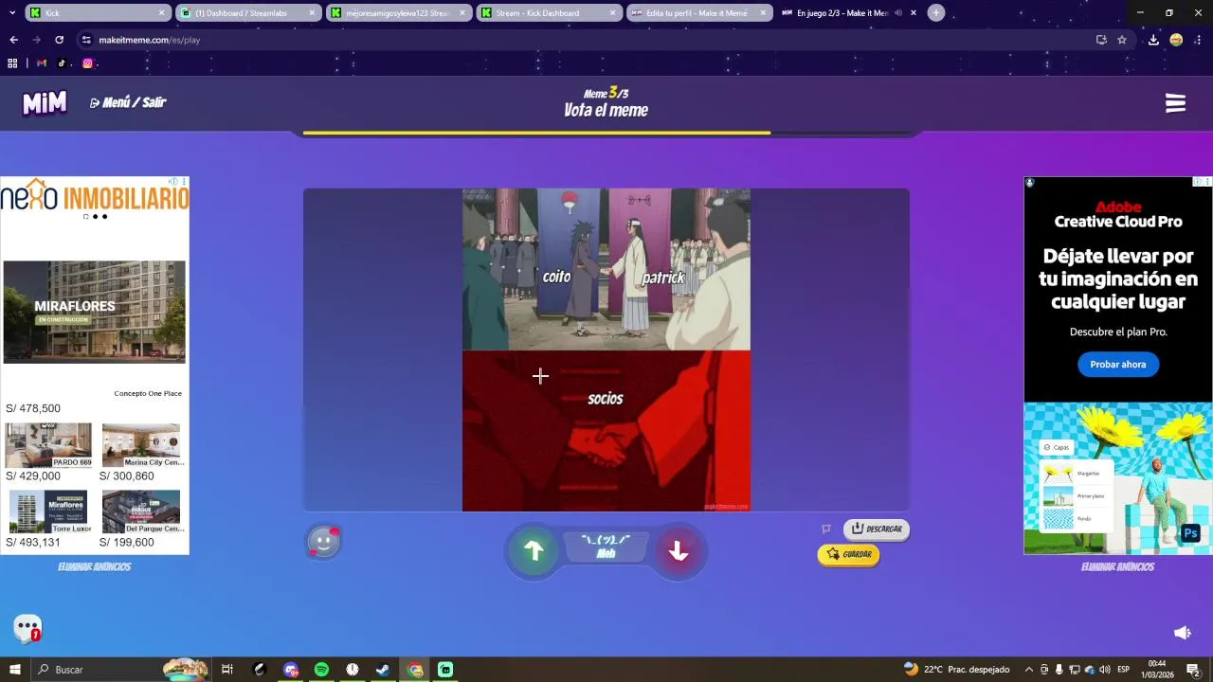Click the taskbar Buscar search box
This screenshot has width=1213, height=682.
[x=120, y=670]
